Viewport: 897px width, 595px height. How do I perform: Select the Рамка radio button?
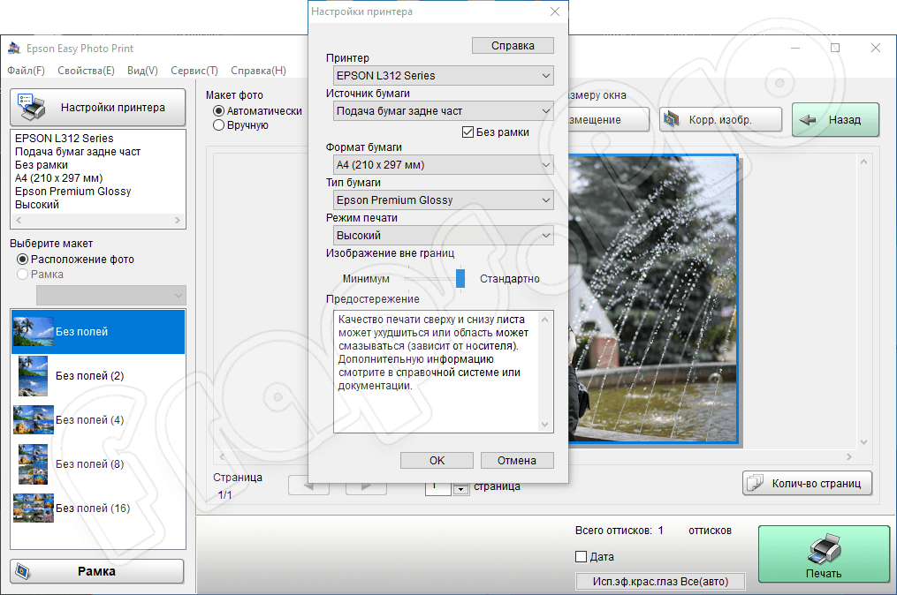[x=22, y=275]
